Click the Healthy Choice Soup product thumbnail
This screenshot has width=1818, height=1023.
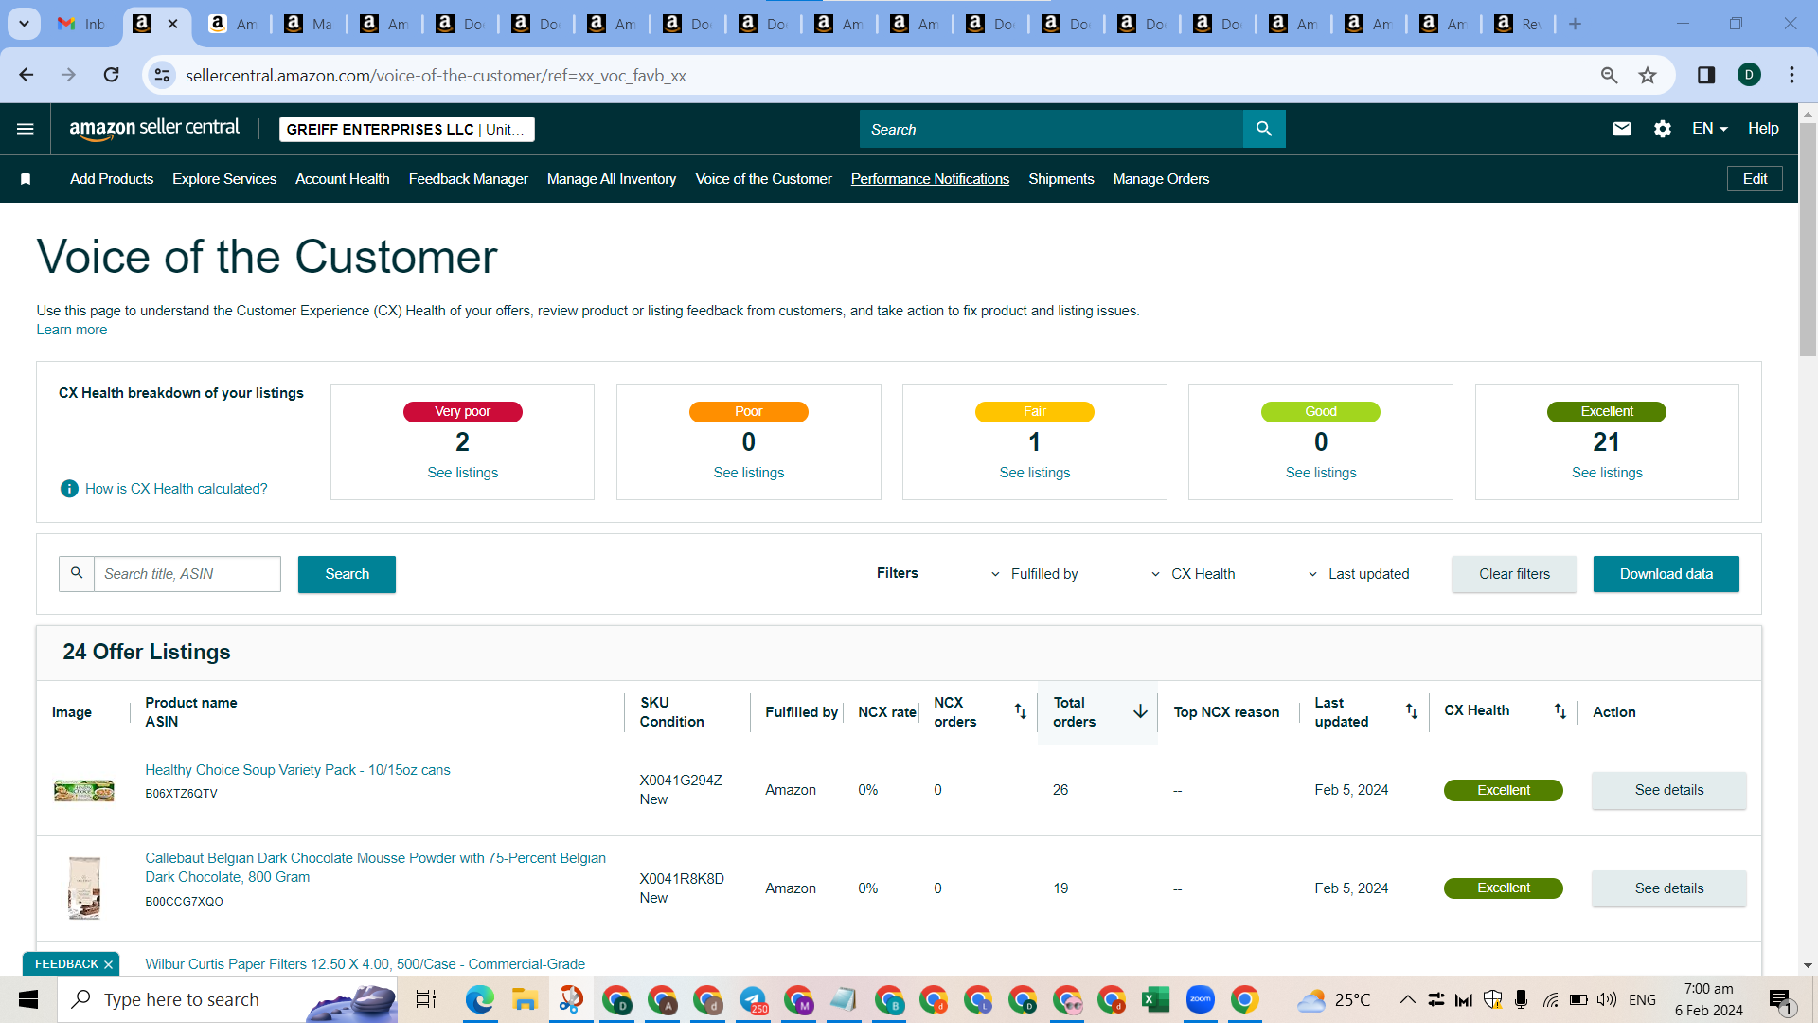pyautogui.click(x=84, y=790)
